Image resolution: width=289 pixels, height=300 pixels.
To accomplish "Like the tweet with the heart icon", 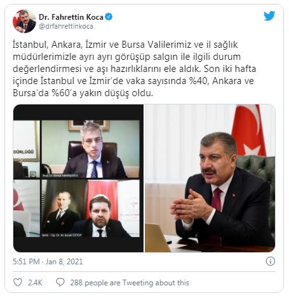I will (18, 282).
